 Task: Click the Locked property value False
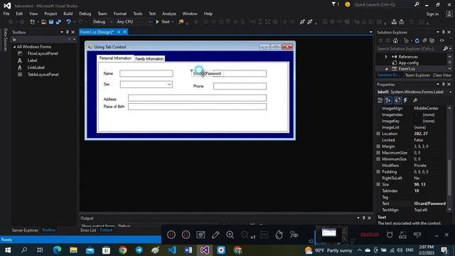(418, 140)
